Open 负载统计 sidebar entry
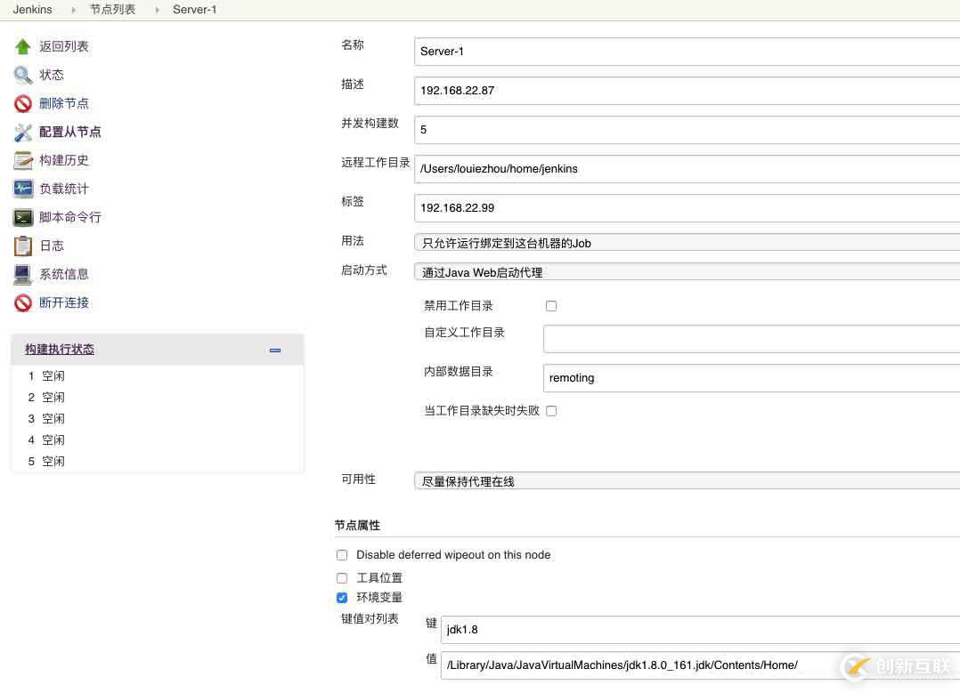Screen dimensions: 960x693 coord(64,189)
